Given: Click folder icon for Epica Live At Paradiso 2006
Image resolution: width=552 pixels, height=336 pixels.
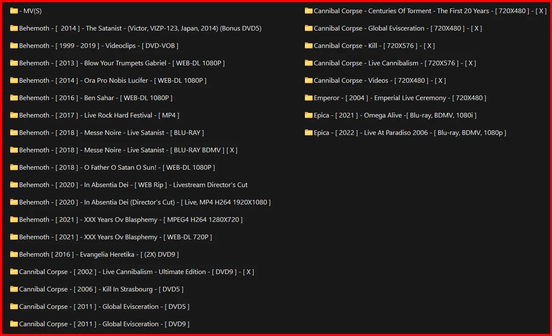Looking at the screenshot, I should pos(309,133).
